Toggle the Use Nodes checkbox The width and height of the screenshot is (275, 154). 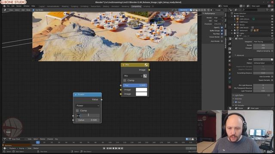pos(34,10)
